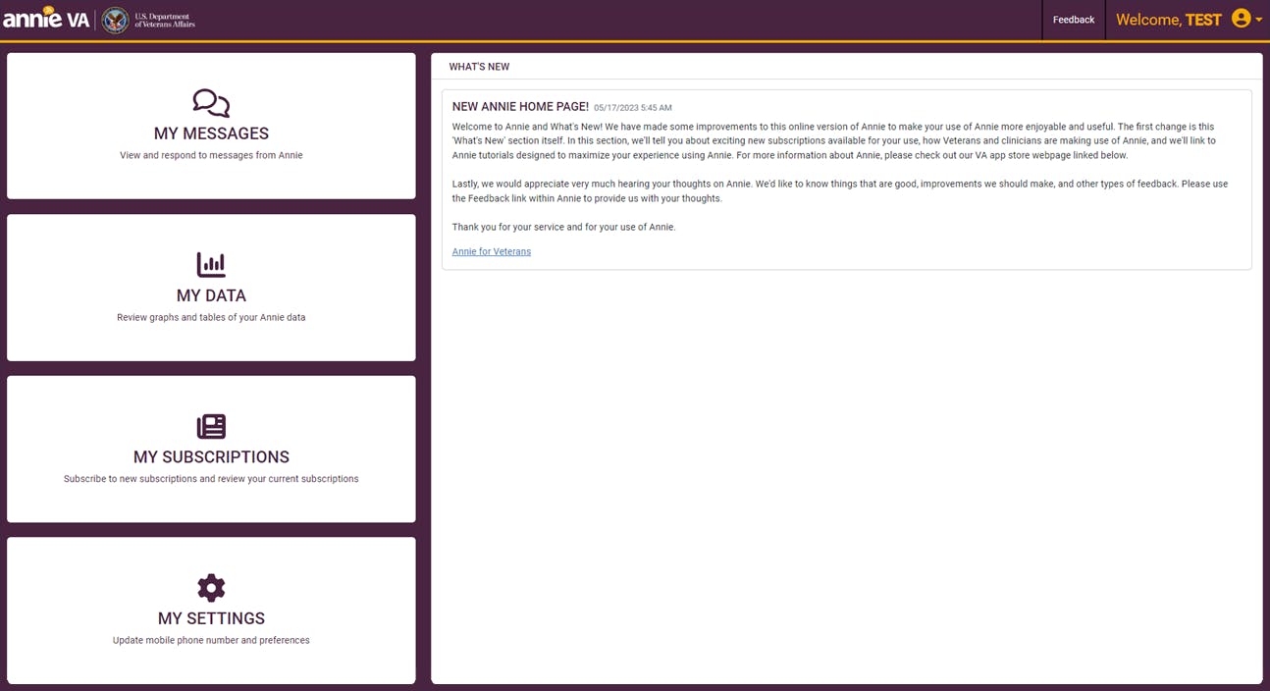The image size is (1270, 691).
Task: Select the WHAT'S NEW panel header
Action: tap(479, 67)
